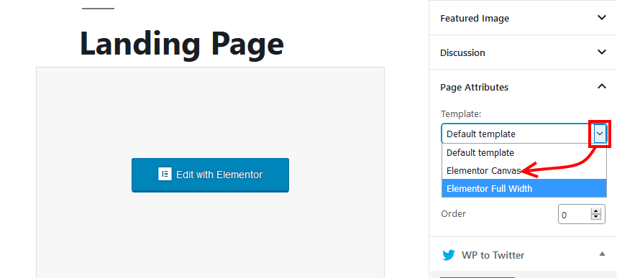Collapse the WP to Twitter box triangle
Screen dimensions: 617x278
(602, 254)
